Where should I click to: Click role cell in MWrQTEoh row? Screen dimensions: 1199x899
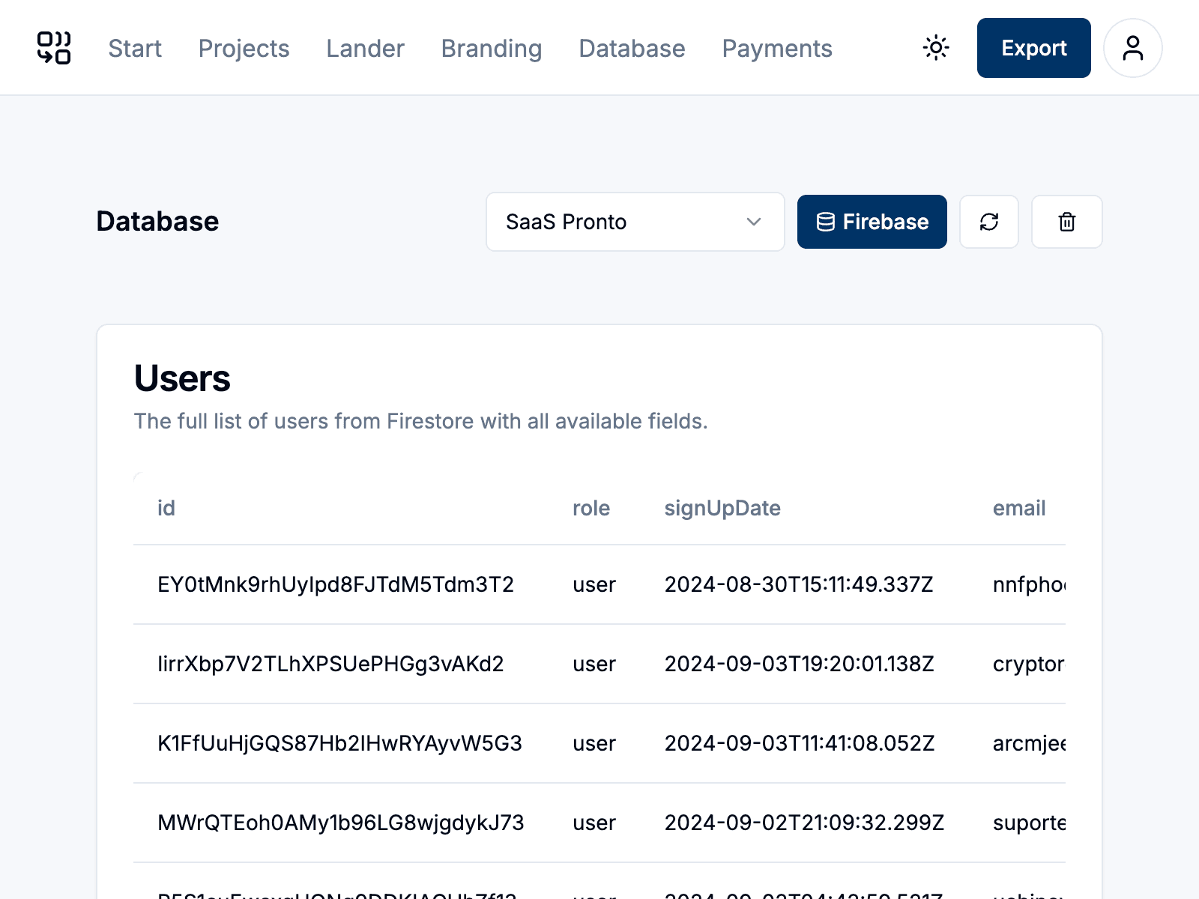594,823
